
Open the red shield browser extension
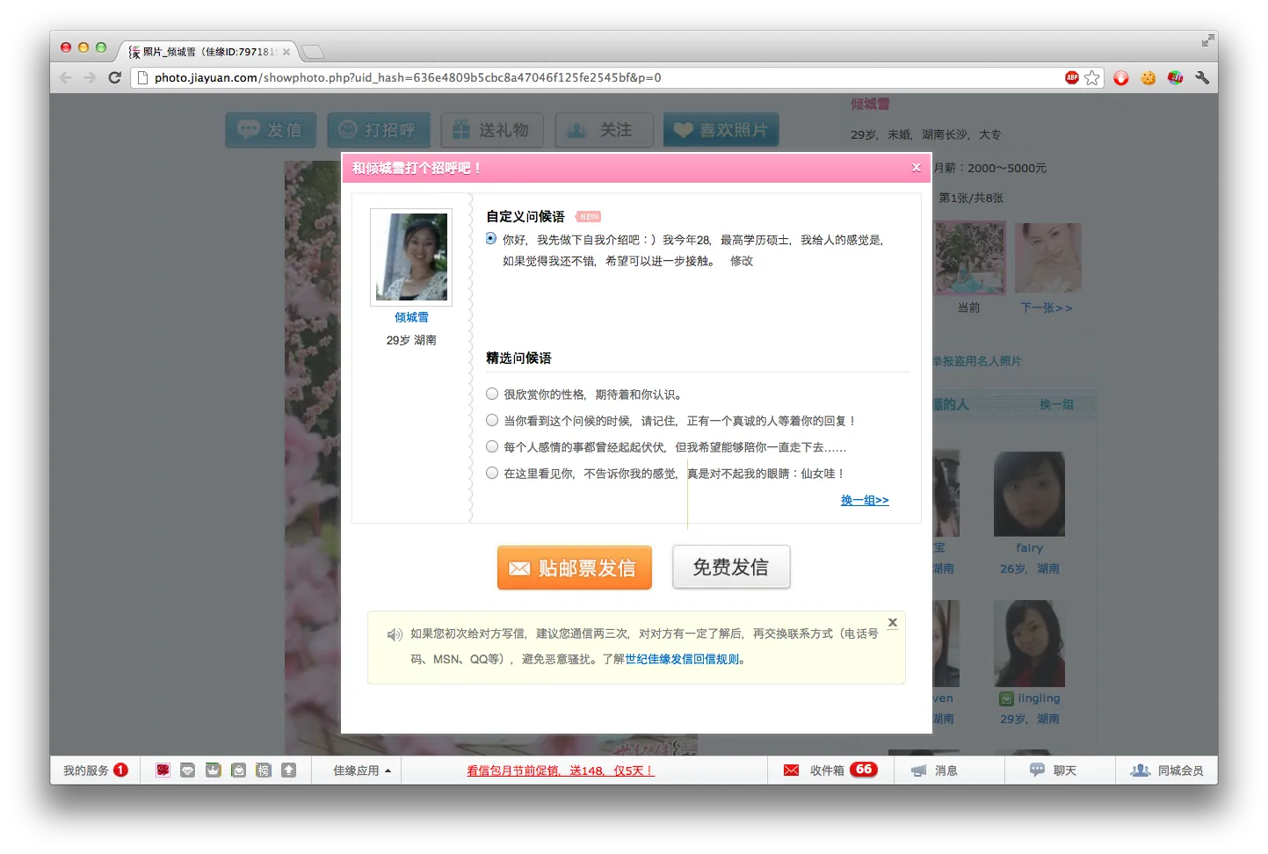pos(1121,77)
